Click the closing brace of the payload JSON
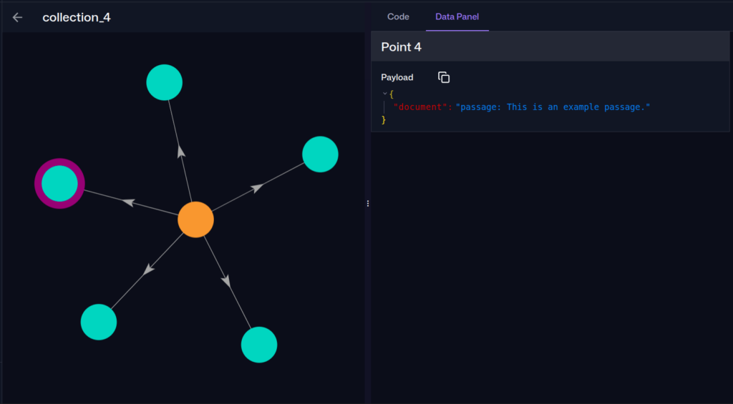Screen dimensions: 733x404 (x=384, y=120)
